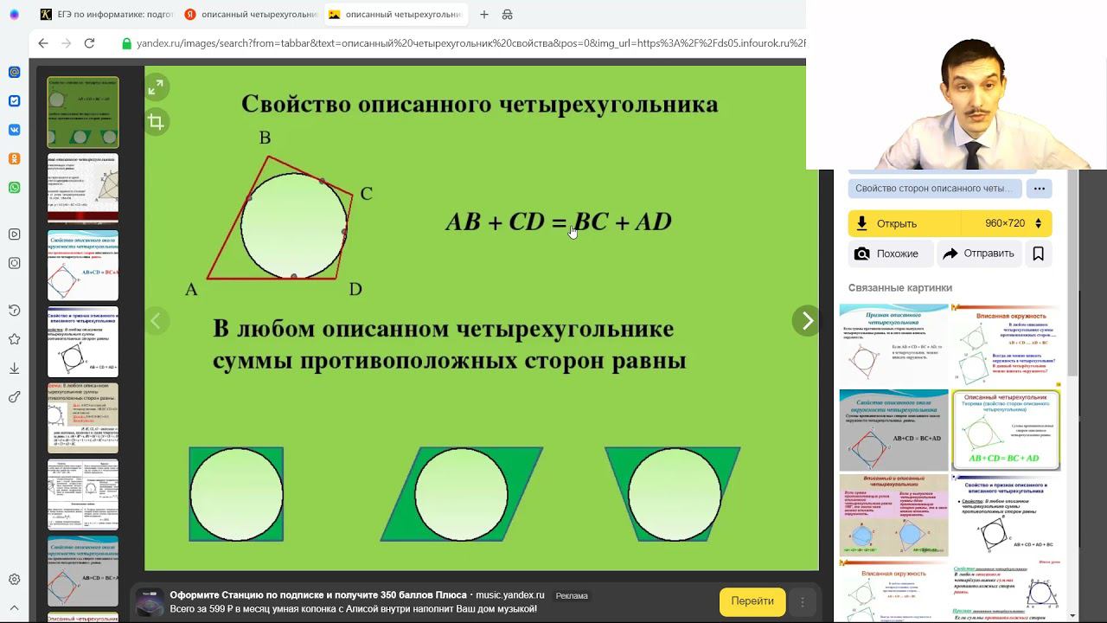Expand the image to fullscreen view
Image resolution: width=1107 pixels, height=623 pixels.
[x=157, y=87]
